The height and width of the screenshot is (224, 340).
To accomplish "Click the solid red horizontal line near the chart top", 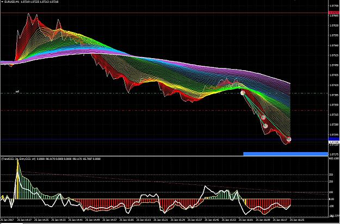I will [164, 13].
